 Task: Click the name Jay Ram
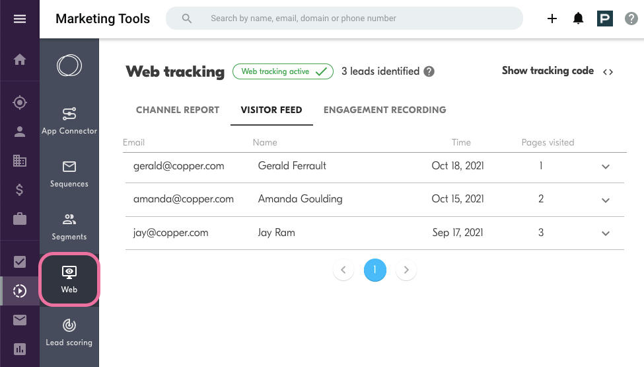[276, 233]
